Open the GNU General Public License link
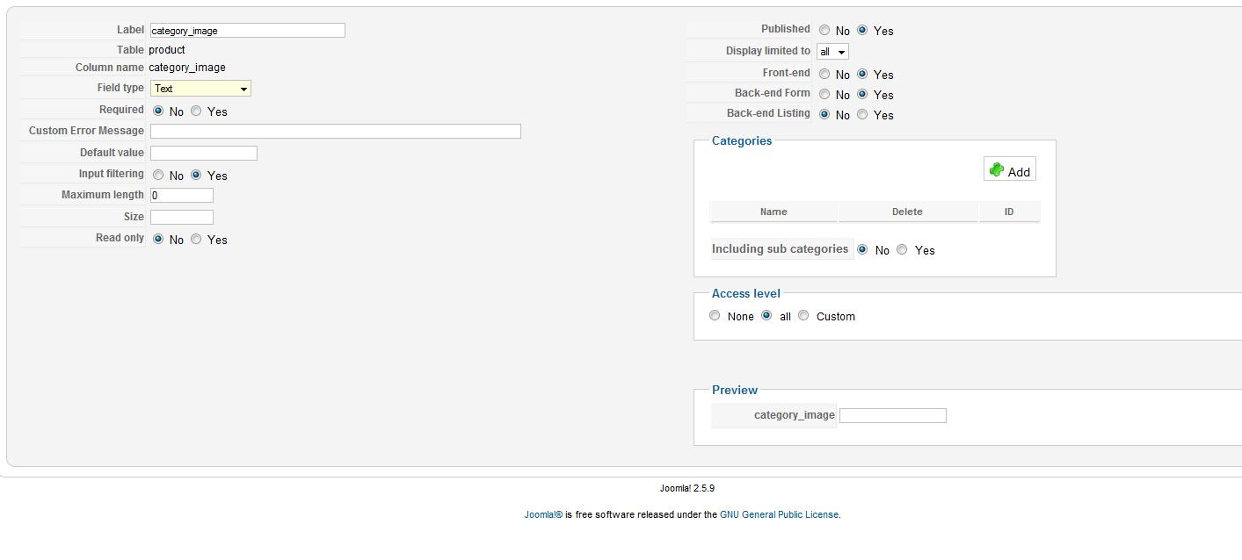 [780, 515]
